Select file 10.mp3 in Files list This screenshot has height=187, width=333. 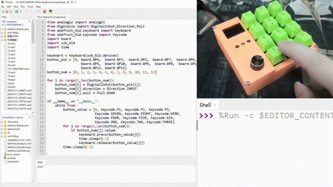(x=11, y=44)
